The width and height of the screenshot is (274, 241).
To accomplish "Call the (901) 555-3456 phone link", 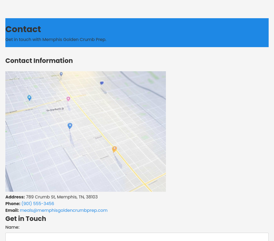I will 38,204.
